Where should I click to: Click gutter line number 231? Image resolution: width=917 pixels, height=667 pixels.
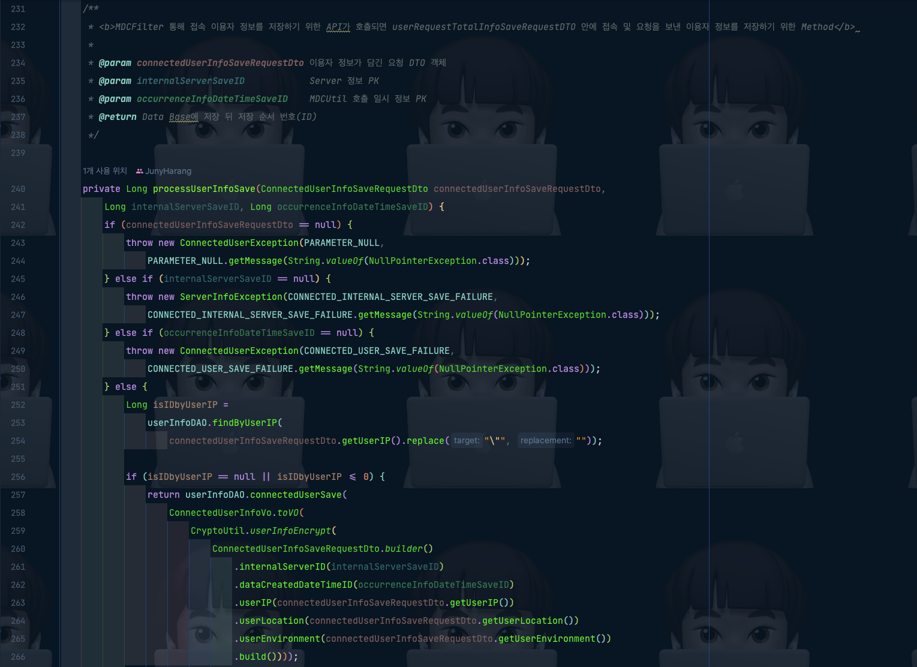click(18, 9)
